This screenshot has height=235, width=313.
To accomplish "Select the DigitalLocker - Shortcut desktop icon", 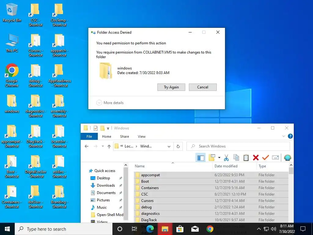I will point(35,166).
